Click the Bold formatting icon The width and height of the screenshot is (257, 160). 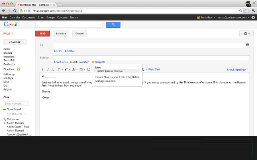coord(43,69)
